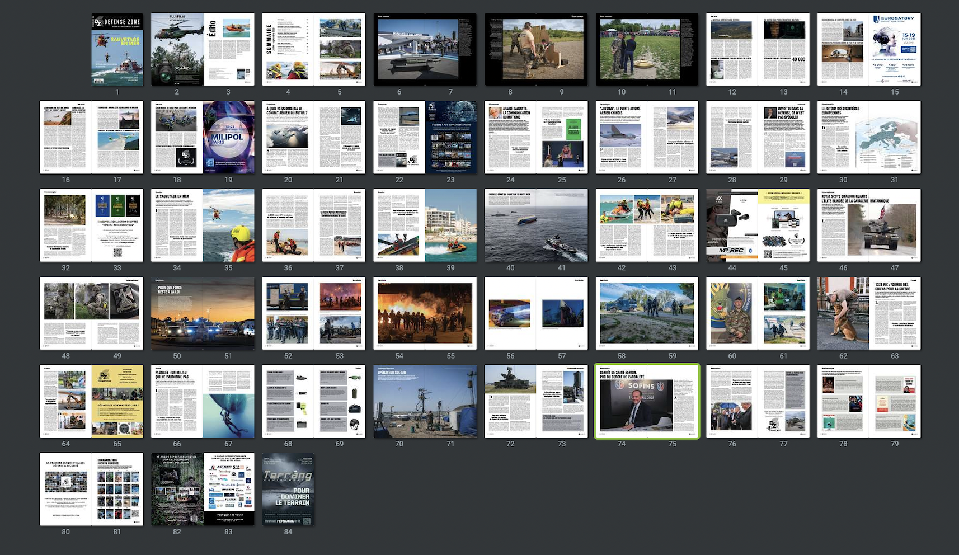Open the Sommaire page 4 thumbnail

coord(288,49)
